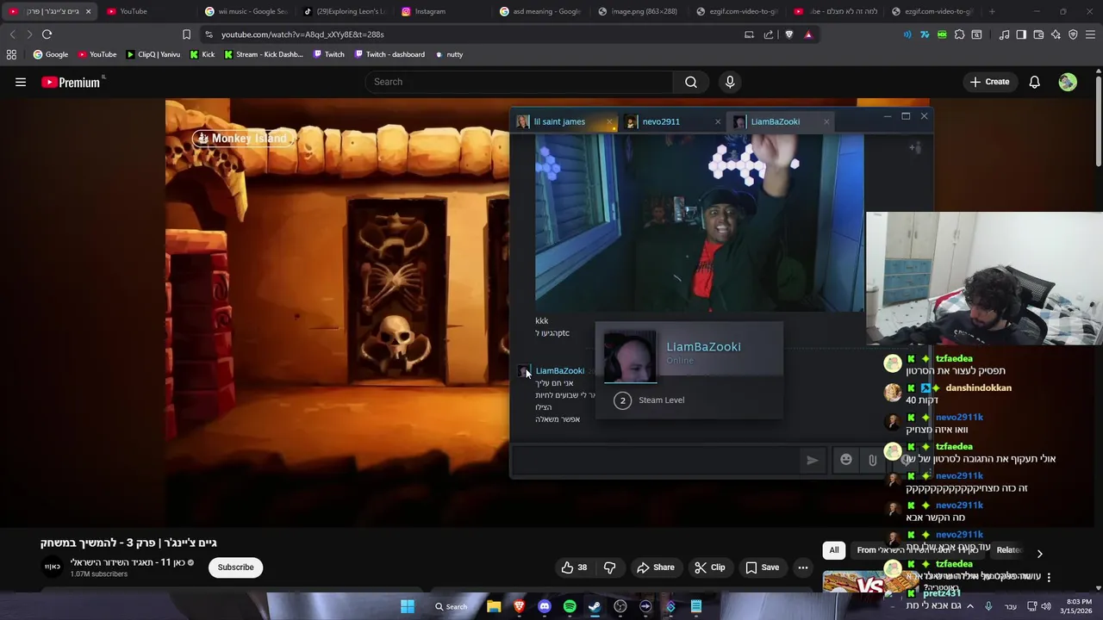Open a new browser tab with plus
This screenshot has width=1103, height=620.
[x=992, y=11]
